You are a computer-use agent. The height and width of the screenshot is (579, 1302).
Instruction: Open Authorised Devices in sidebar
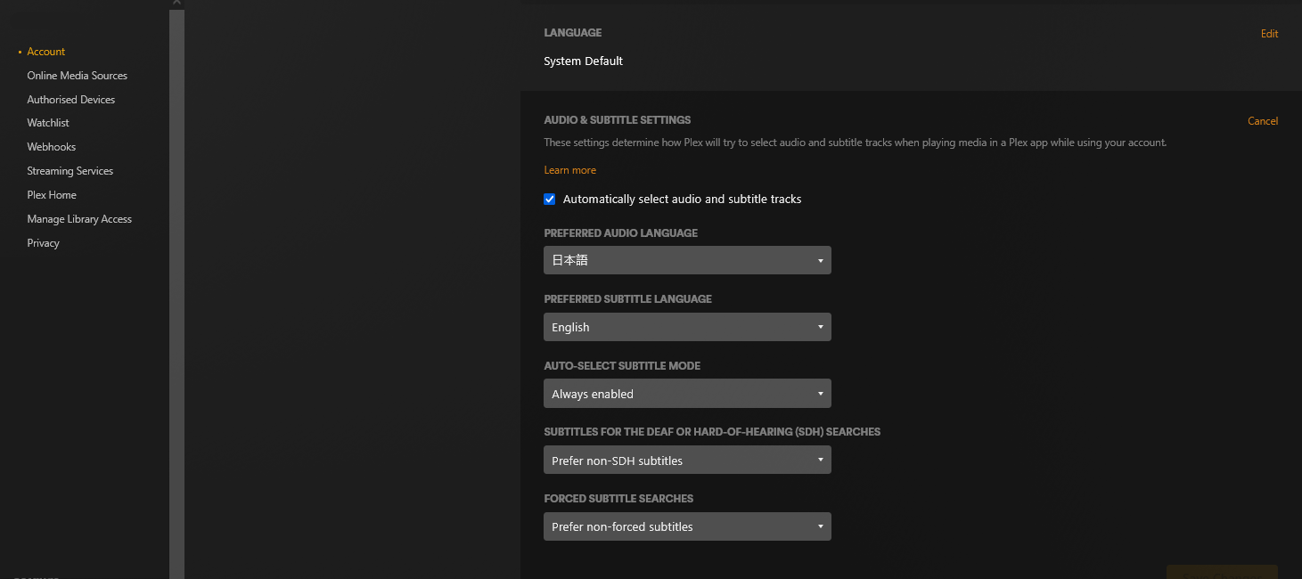70,100
